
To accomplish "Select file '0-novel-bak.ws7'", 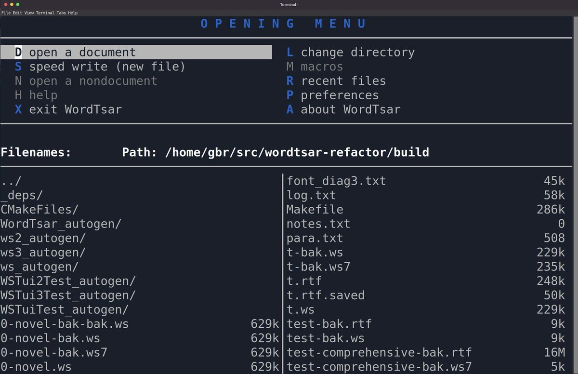I will (x=54, y=352).
